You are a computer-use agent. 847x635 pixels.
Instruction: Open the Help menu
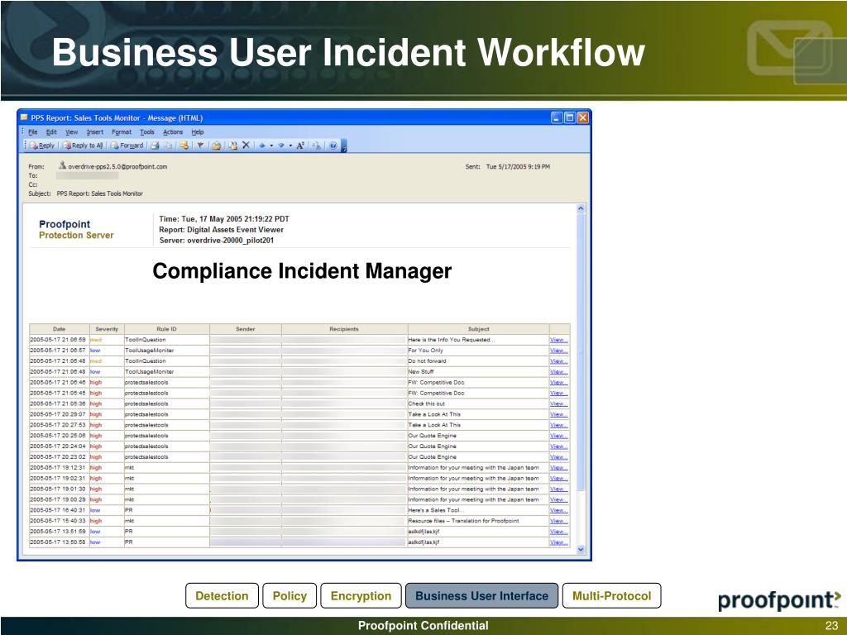(x=198, y=131)
